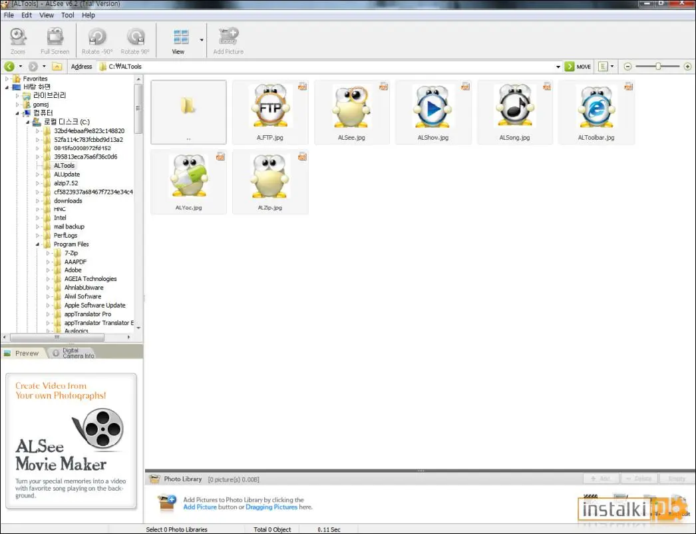This screenshot has height=534, width=696.
Task: Open the View menu
Action: click(47, 15)
